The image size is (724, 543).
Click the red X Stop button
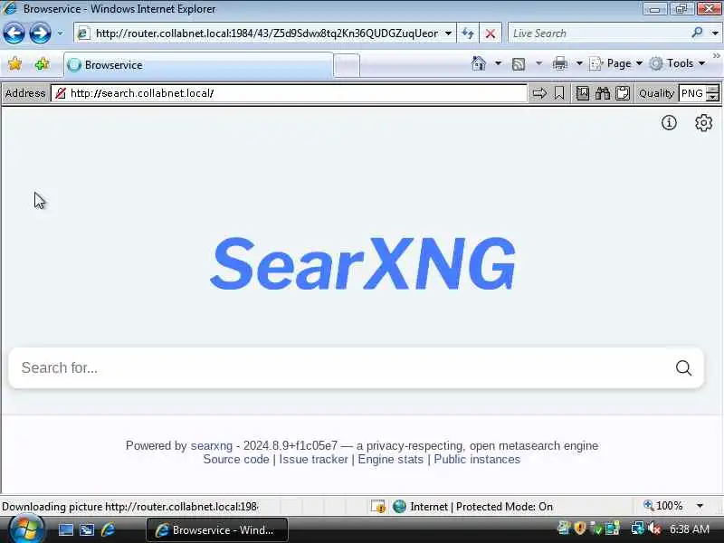tap(491, 33)
